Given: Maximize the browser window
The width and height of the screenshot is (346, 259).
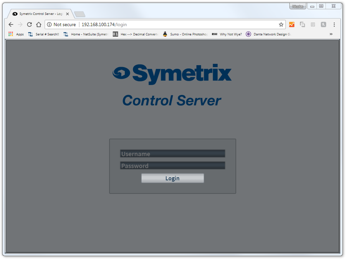Looking at the screenshot, I should 321,6.
